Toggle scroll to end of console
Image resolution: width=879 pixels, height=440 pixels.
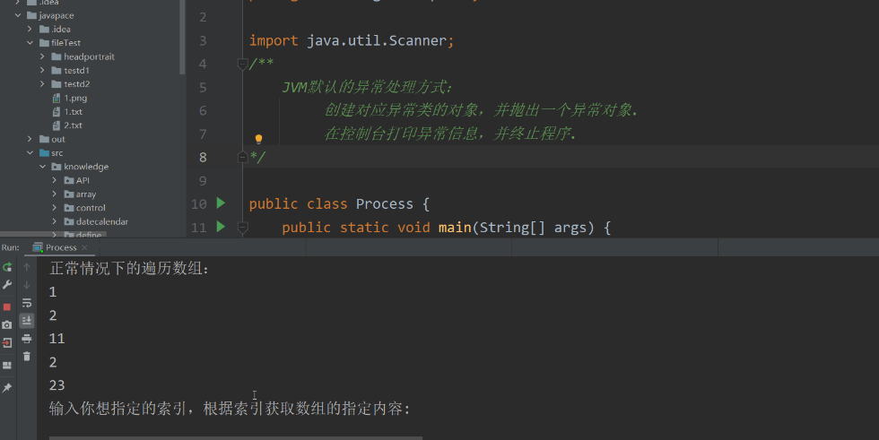coord(26,320)
